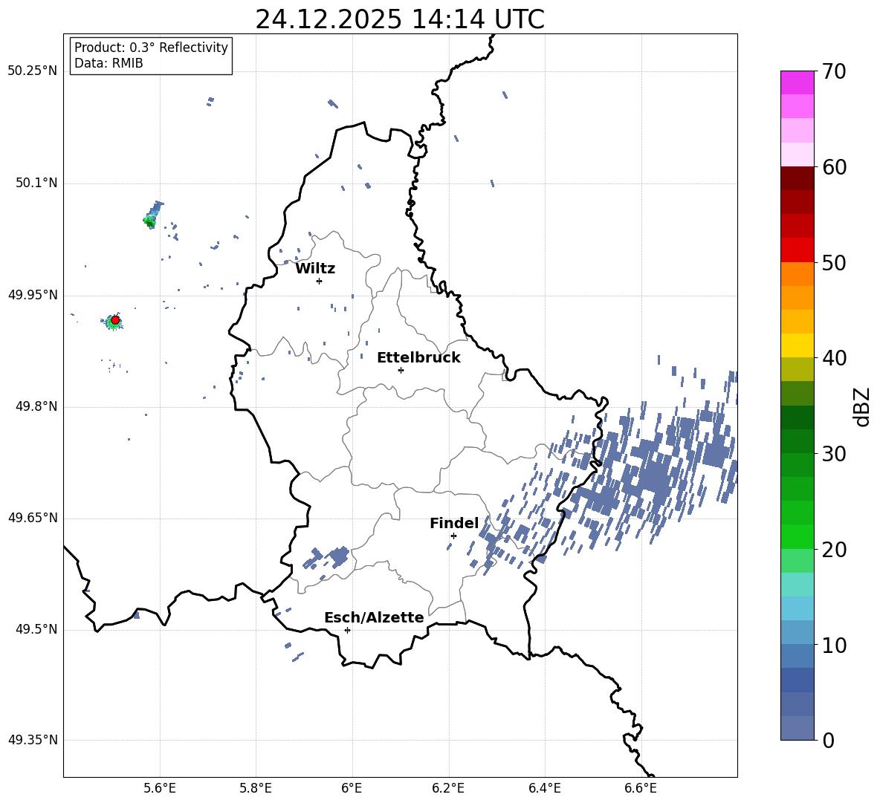Viewport: 880px width, 803px height.
Task: Click the blue echo patch west of Findel
Action: (327, 558)
